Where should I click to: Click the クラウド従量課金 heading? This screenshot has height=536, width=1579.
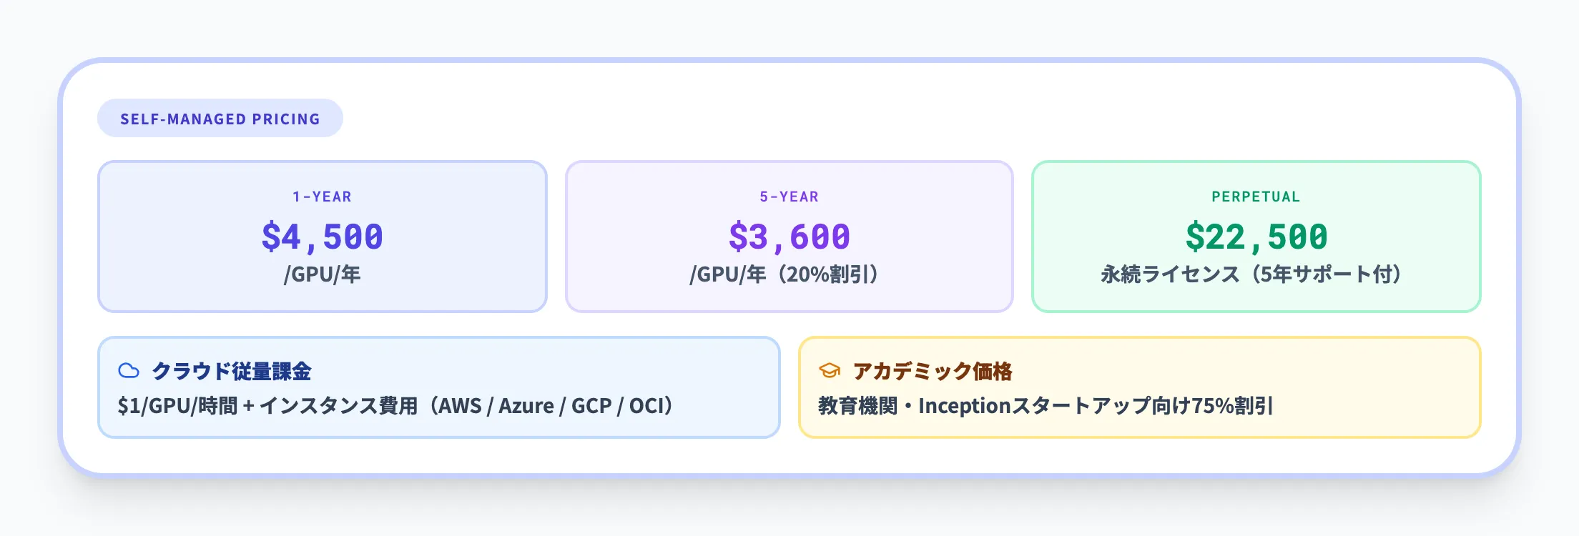232,371
